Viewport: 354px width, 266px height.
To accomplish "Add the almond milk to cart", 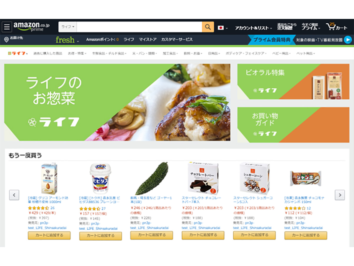I will (x=49, y=235).
